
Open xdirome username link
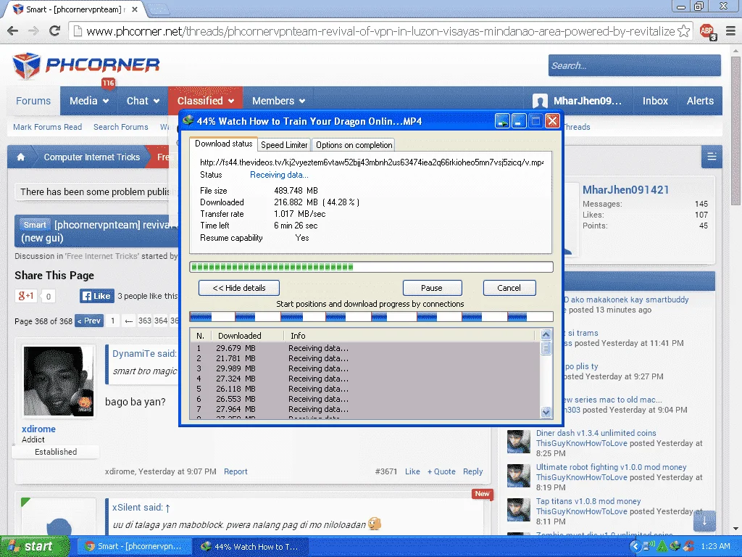38,429
